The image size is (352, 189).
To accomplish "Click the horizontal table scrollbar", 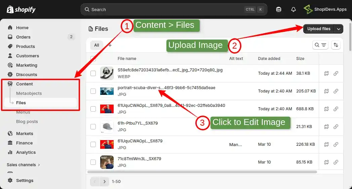I will click(202, 172).
